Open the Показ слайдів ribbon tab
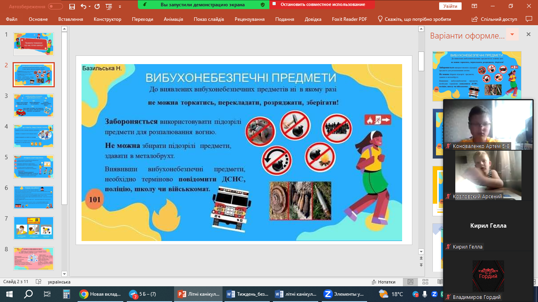The image size is (538, 302). click(209, 19)
